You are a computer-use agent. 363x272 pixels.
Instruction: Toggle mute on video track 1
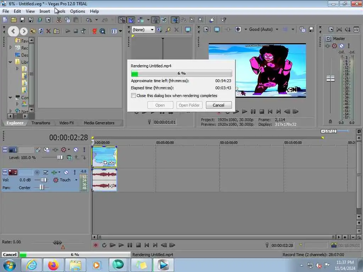click(76, 150)
